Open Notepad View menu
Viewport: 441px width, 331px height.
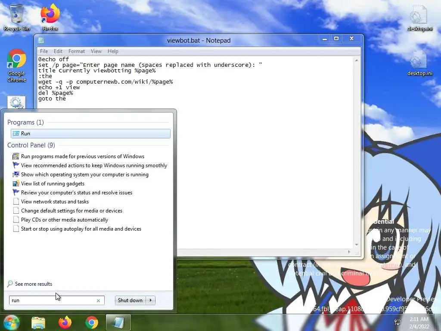[x=96, y=51]
